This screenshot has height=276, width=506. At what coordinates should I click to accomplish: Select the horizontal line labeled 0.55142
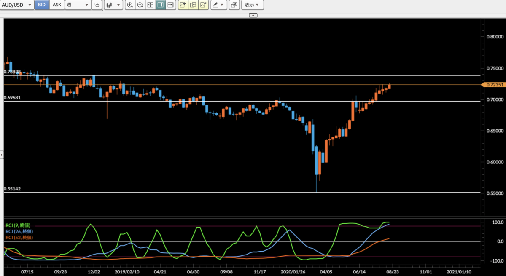point(242,193)
